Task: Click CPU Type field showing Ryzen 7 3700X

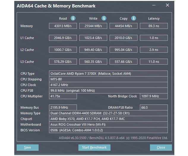Action: (108, 74)
